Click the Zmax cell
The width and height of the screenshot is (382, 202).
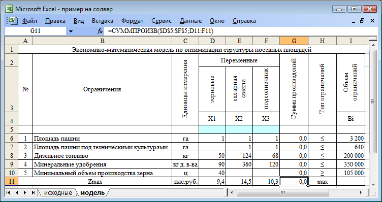(95, 182)
